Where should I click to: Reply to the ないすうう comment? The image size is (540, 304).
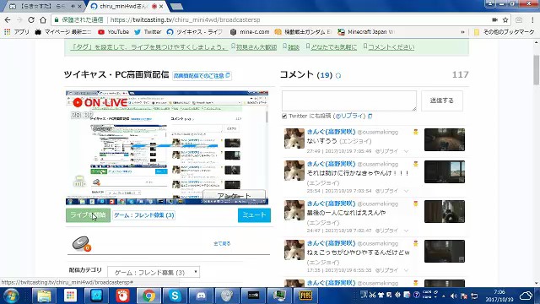coord(386,151)
